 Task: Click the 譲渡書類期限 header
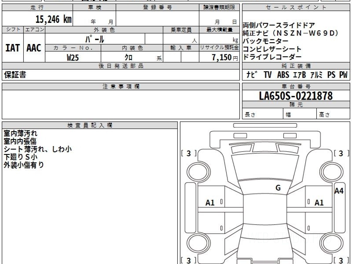click(x=219, y=8)
